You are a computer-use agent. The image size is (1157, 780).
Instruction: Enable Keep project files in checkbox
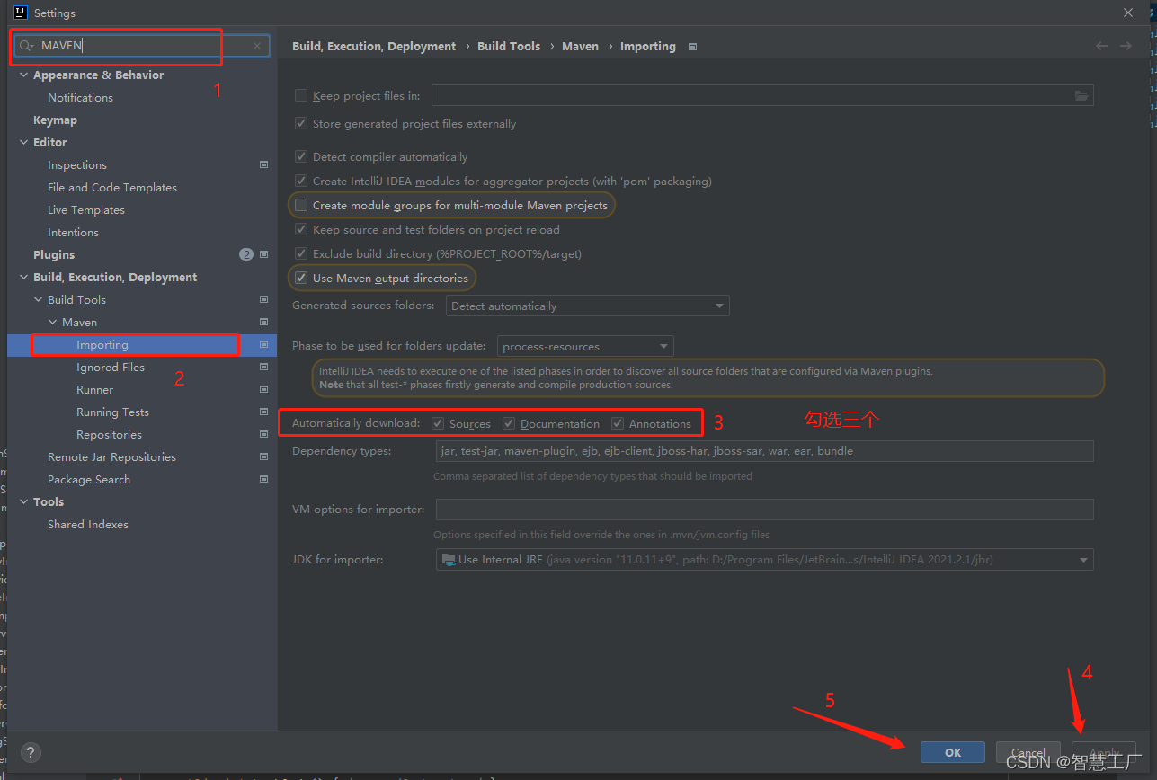point(301,95)
